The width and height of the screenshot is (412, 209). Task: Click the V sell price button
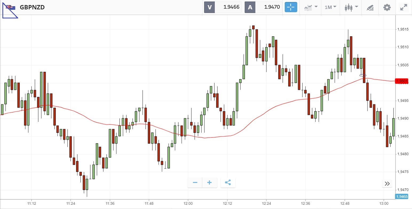tap(209, 7)
